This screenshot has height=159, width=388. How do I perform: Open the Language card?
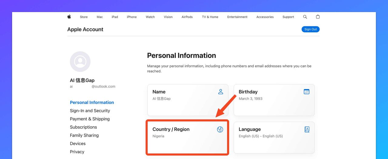pyautogui.click(x=274, y=138)
